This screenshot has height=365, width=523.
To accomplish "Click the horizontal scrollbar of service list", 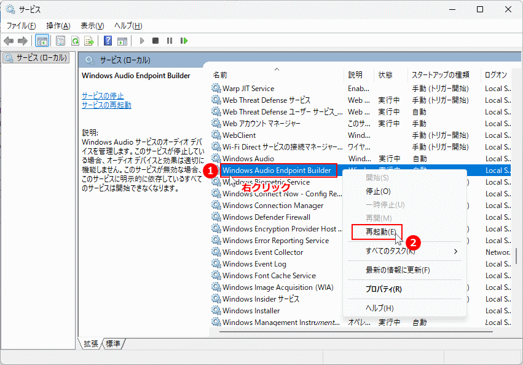I will tap(356, 332).
